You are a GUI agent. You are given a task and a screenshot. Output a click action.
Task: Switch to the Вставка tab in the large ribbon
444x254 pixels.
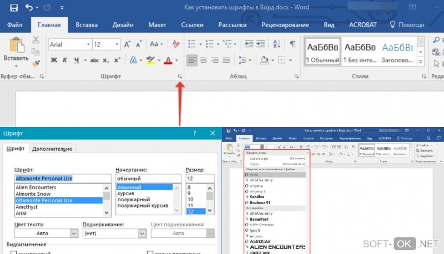(87, 25)
